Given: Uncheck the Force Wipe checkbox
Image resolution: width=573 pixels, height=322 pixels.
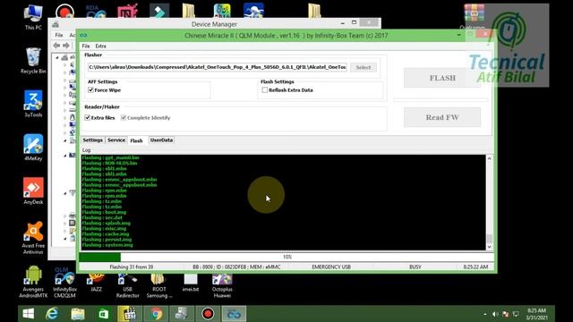Looking at the screenshot, I should [90, 89].
